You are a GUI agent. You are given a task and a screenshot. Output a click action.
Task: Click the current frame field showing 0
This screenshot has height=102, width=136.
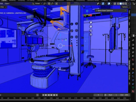click(98, 95)
